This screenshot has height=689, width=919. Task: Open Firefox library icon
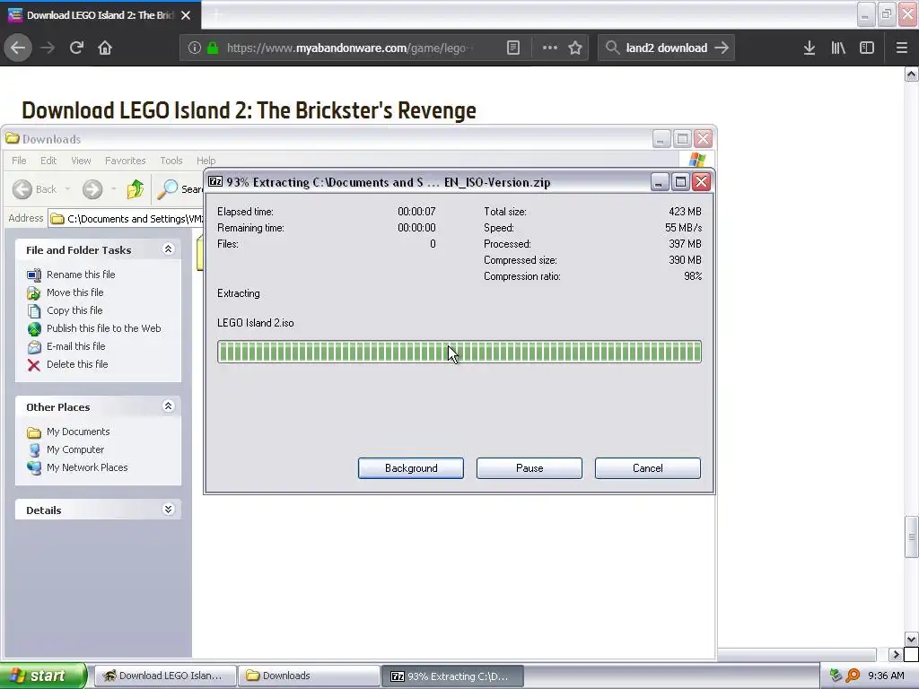pos(838,48)
